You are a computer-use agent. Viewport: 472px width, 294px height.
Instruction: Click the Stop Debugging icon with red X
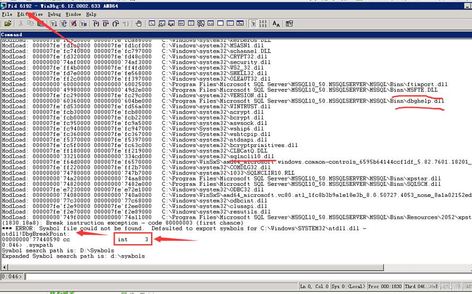point(73,23)
